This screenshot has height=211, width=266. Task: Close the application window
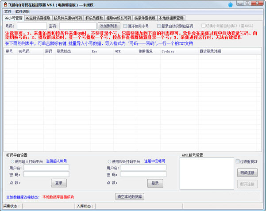click(x=258, y=4)
